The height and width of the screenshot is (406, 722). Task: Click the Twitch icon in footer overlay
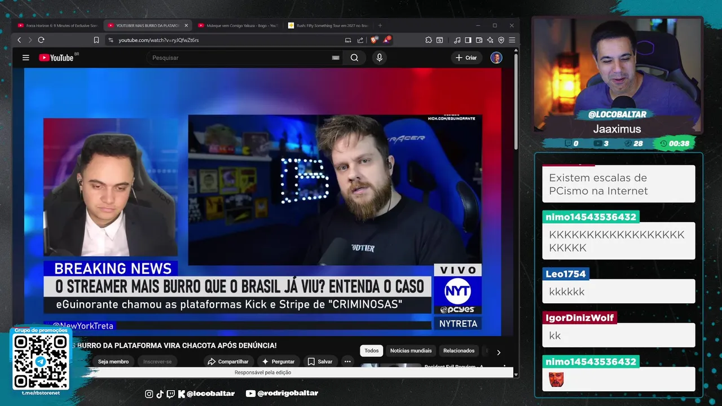(170, 394)
